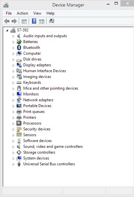Screen dimensions: 134x197
Task: Expand the Network adapters node
Action: (13, 100)
